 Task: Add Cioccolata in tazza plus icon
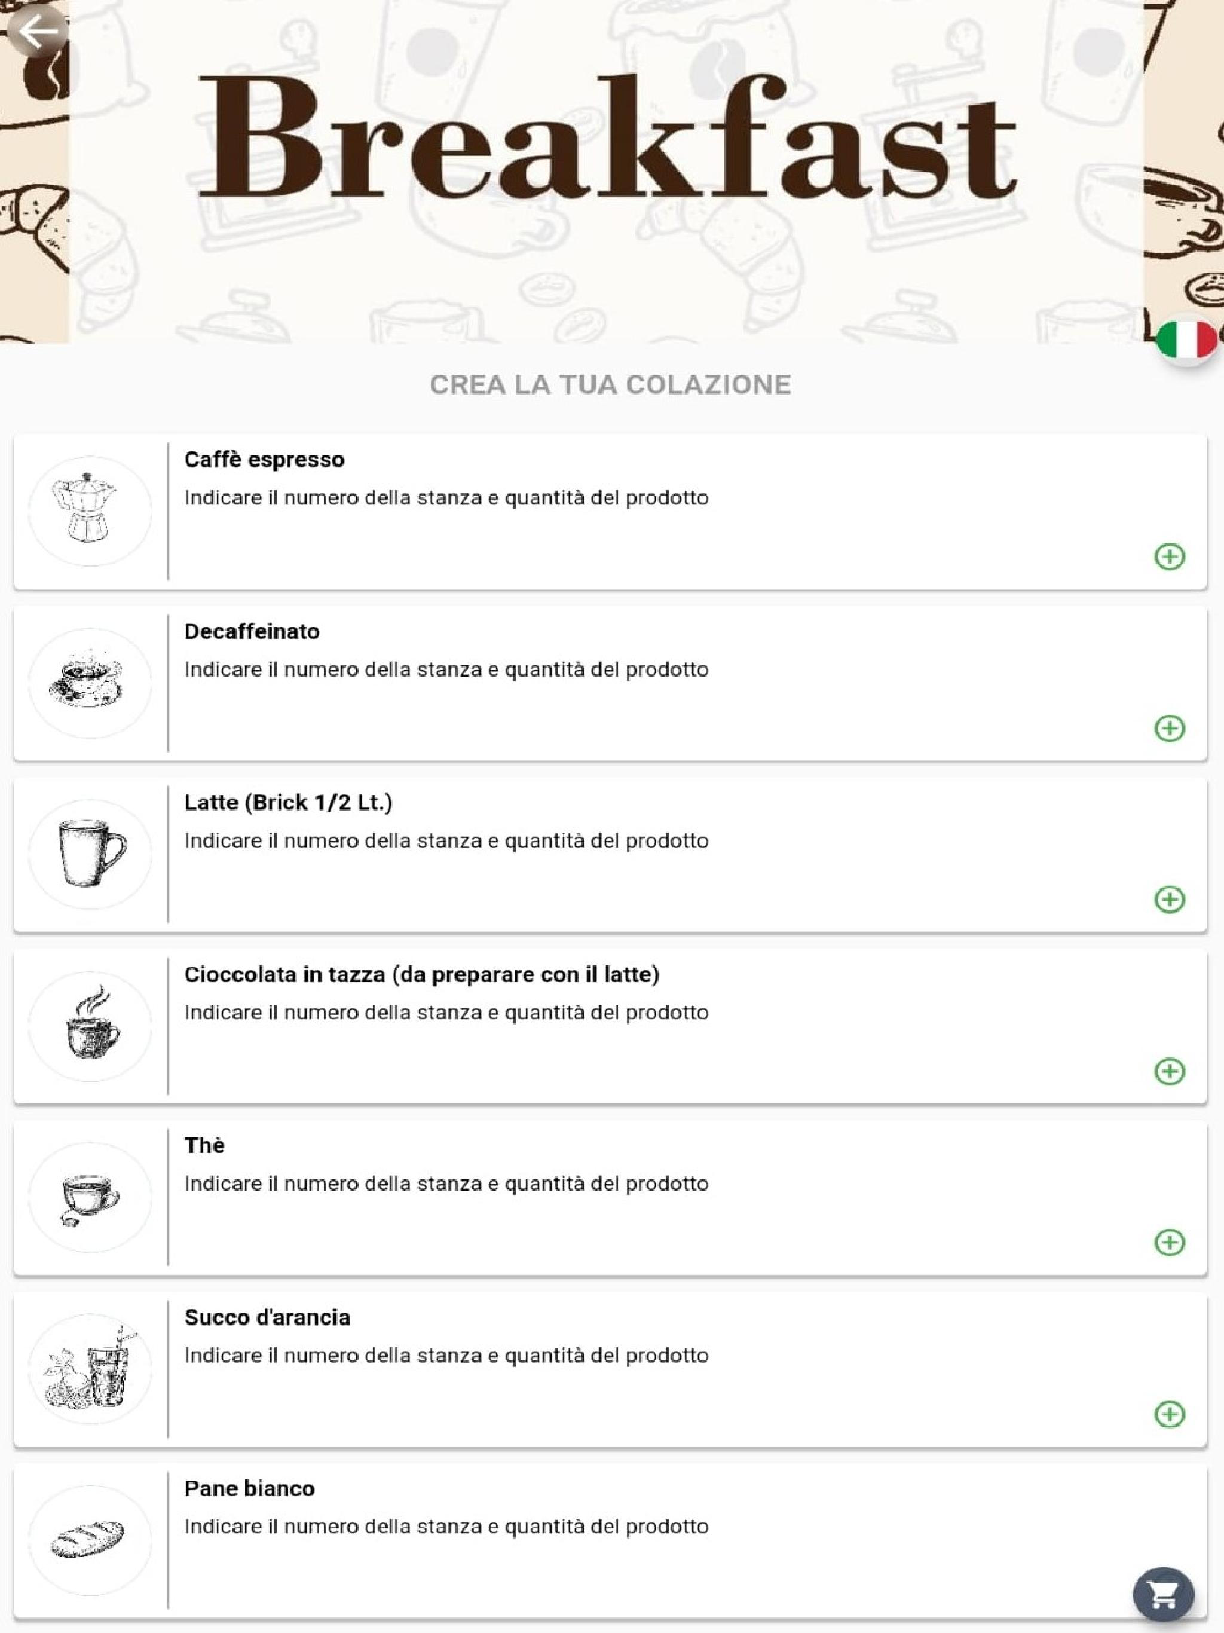1170,1071
